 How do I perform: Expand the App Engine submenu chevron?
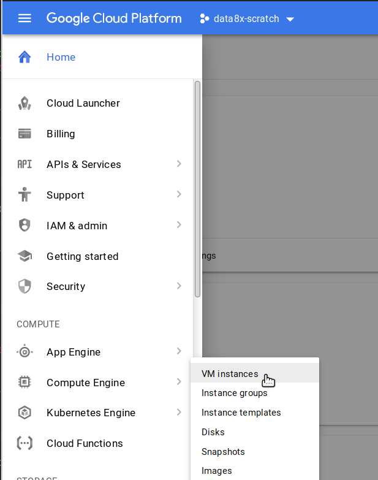coord(179,351)
